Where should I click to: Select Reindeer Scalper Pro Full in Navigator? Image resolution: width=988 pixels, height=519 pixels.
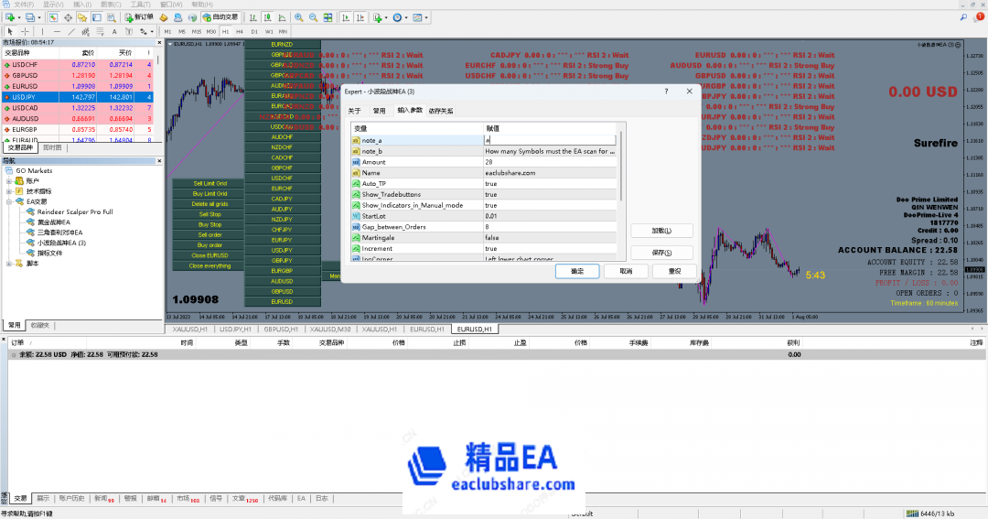point(75,211)
